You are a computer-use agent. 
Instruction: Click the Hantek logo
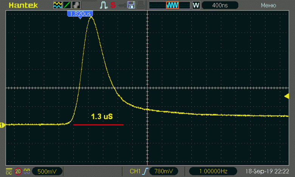(x=23, y=5)
